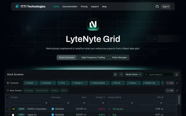The width and height of the screenshot is (186, 116).
Task: Switch to the Order Manager tab
Action: pyautogui.click(x=119, y=57)
